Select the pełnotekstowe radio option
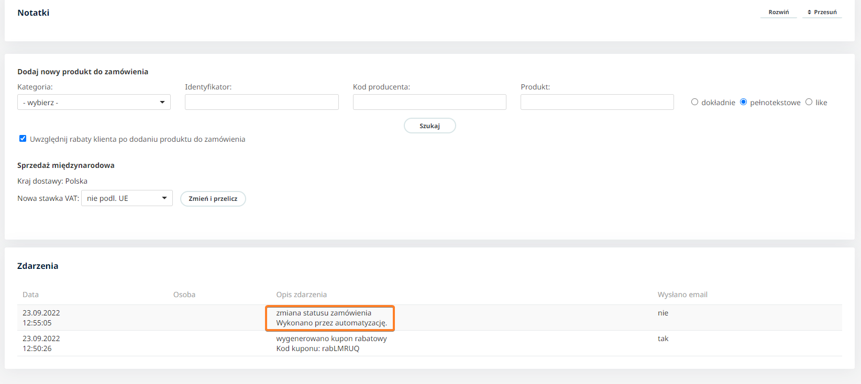This screenshot has width=861, height=384. pos(743,102)
